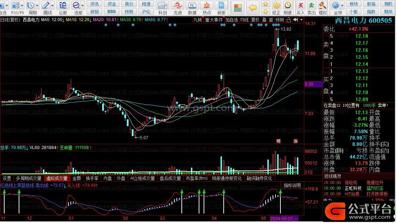Switch to 融资融券变化 tab
Image resolution: width=397 pixels, height=223 pixels.
pyautogui.click(x=259, y=179)
